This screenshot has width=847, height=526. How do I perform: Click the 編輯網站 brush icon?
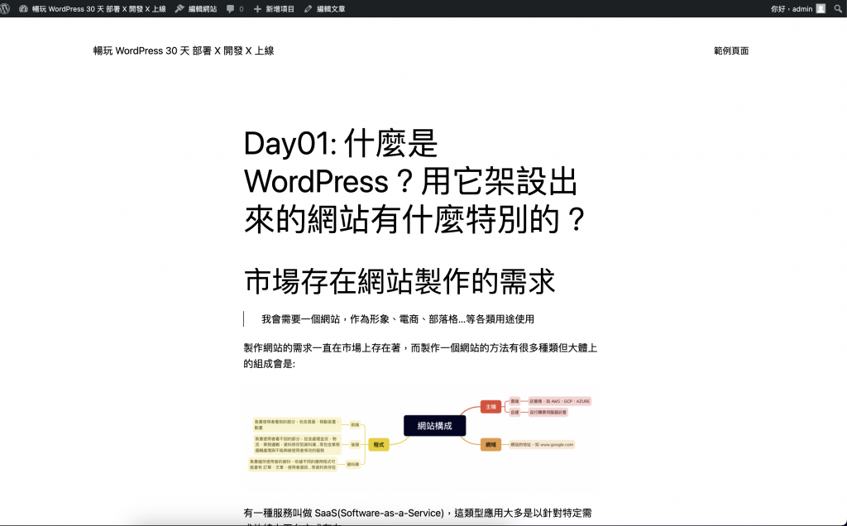[179, 8]
